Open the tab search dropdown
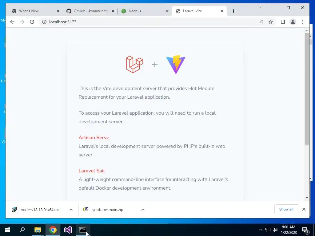The width and height of the screenshot is (315, 236). 260,8
